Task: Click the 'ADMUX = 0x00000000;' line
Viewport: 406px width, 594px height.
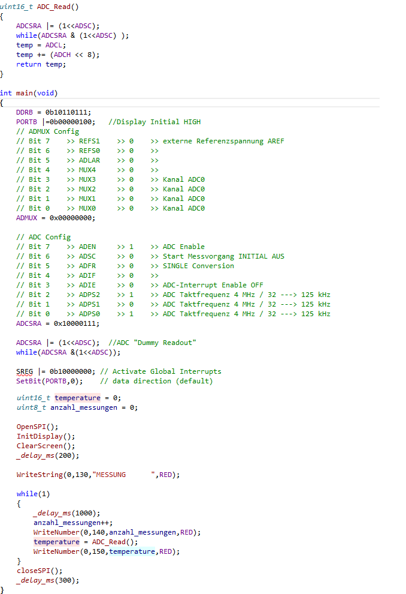Action: (56, 218)
